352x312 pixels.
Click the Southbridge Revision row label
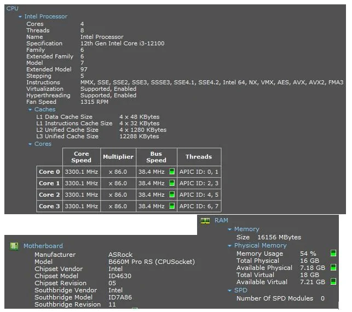tap(67, 304)
